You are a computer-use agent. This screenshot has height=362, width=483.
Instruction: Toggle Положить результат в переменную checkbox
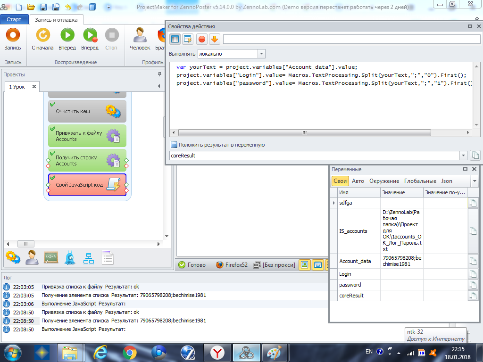tap(174, 145)
